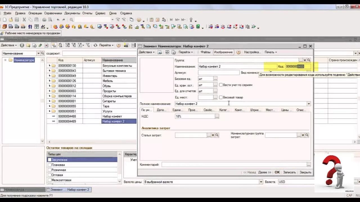Click the New document icon in main toolbar
360x202 pixels.
4,20
